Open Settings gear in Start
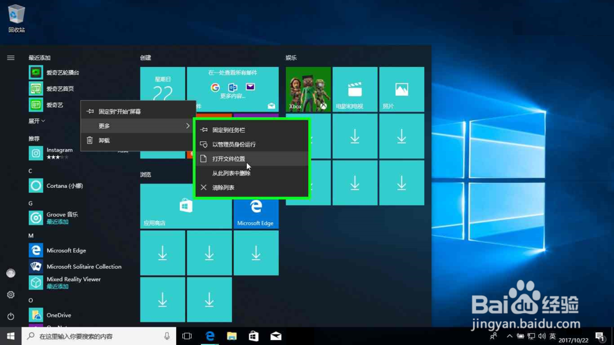The width and height of the screenshot is (614, 345). click(x=10, y=295)
